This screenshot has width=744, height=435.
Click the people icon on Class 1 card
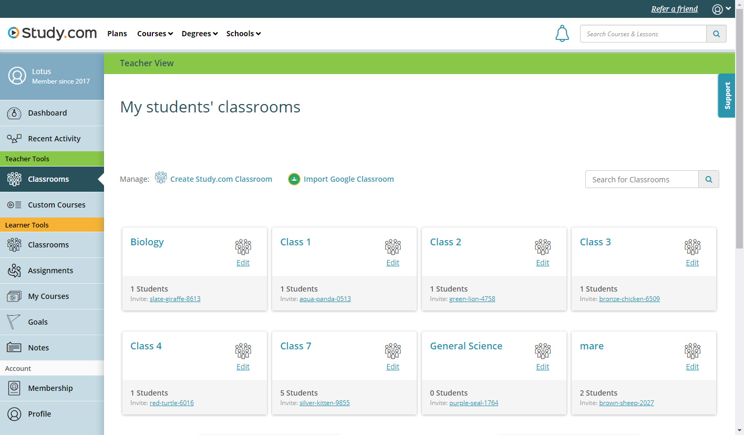393,246
